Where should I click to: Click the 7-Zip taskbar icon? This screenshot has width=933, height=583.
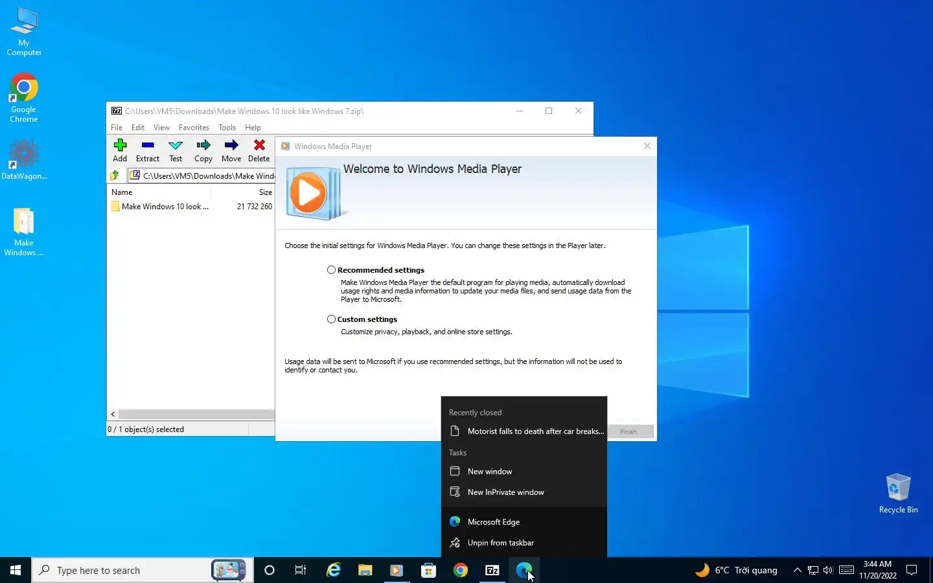tap(492, 570)
